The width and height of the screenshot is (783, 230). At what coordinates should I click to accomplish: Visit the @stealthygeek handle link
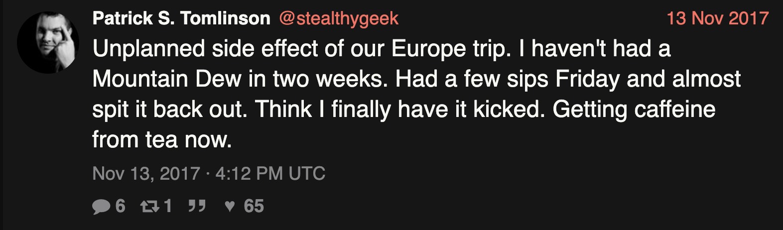click(339, 18)
